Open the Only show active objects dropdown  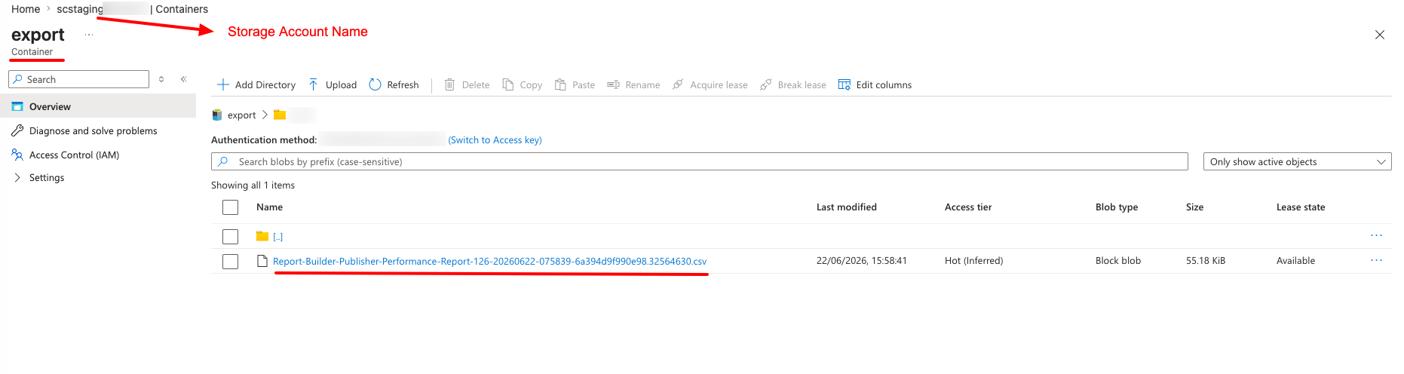click(1297, 161)
